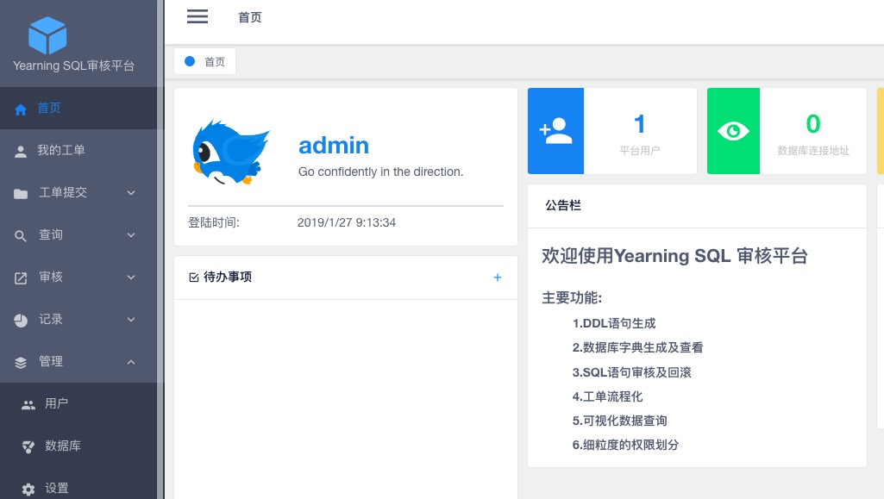
Task: Collapse 管理 chevron arrow
Action: point(131,362)
